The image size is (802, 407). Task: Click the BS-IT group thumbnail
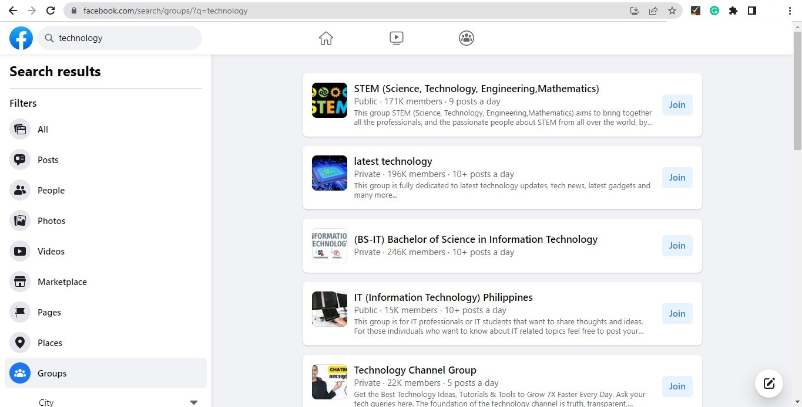330,246
